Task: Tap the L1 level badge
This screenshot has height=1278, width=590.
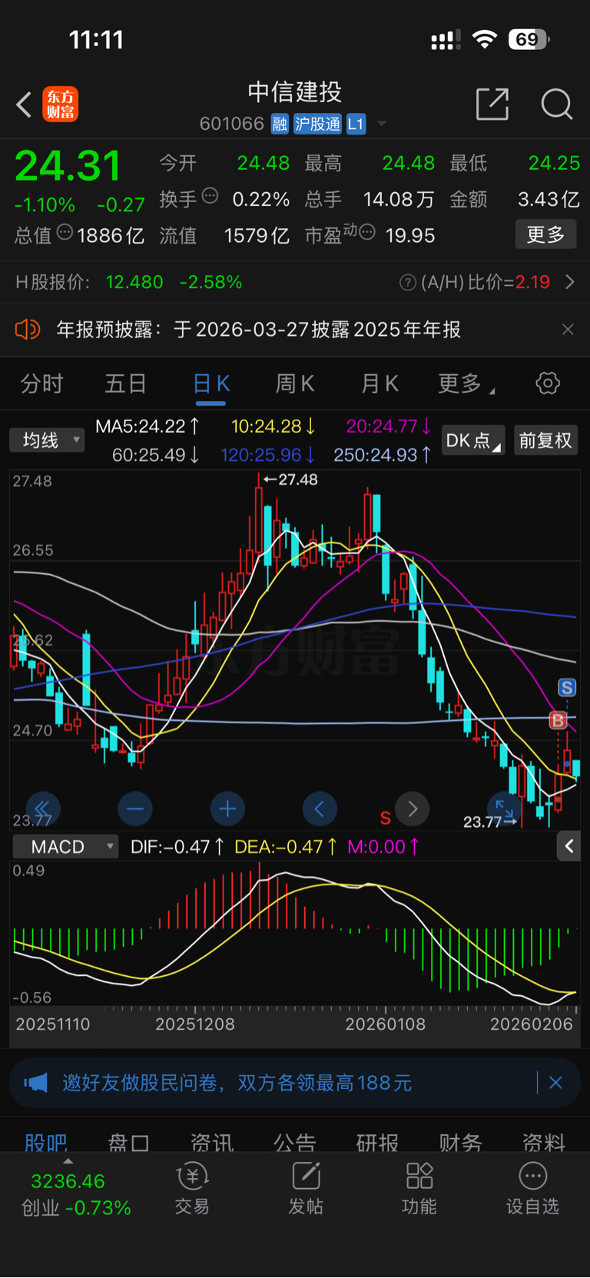Action: [356, 124]
